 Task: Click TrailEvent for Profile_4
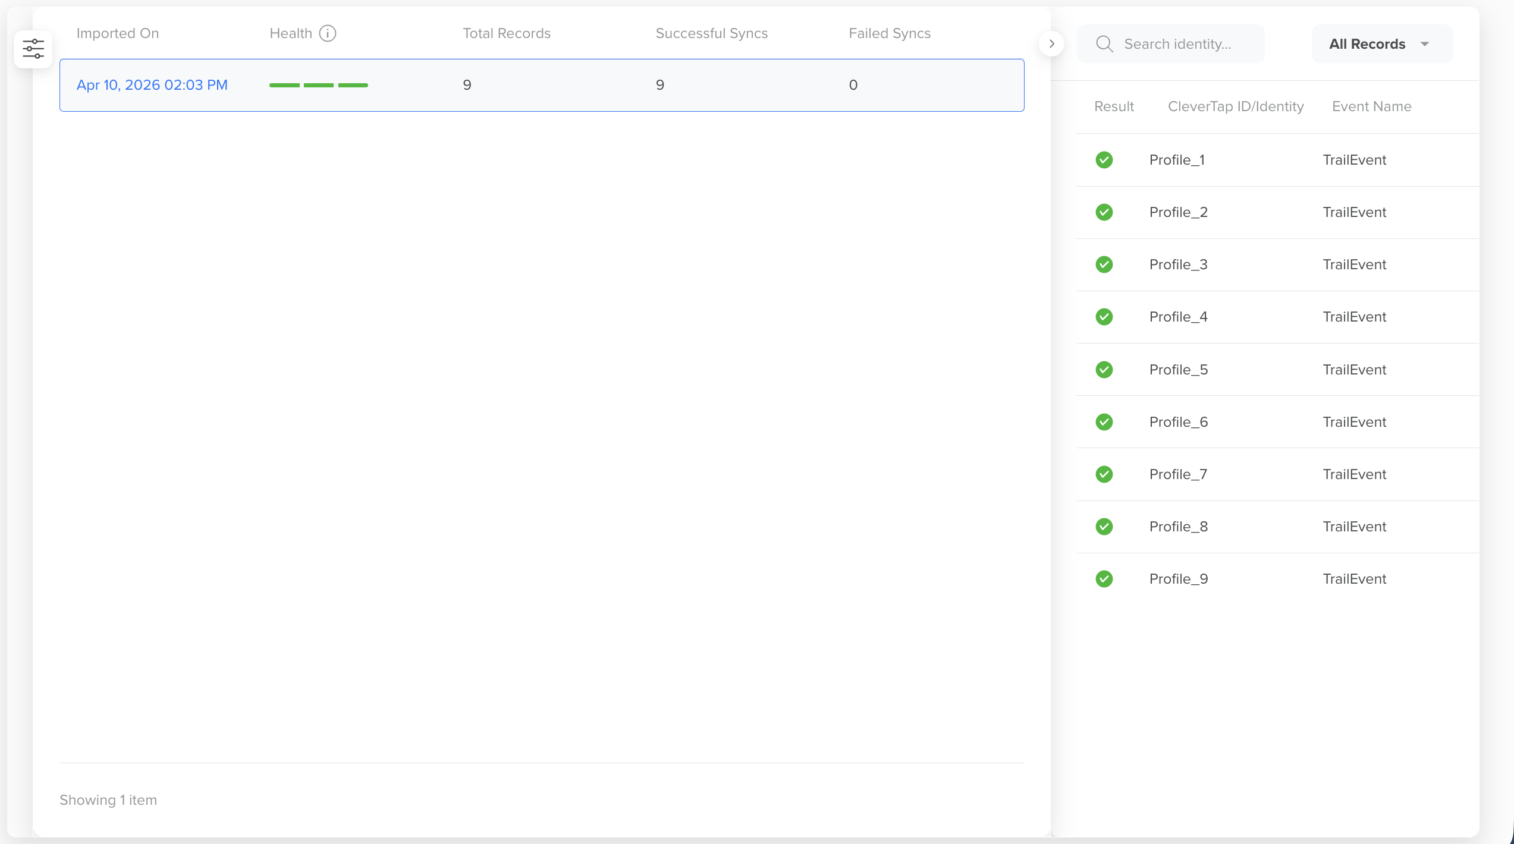(1354, 317)
